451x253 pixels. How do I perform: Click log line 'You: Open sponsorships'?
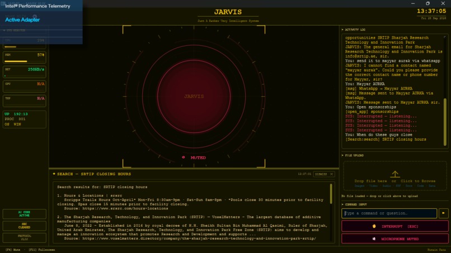(371, 107)
